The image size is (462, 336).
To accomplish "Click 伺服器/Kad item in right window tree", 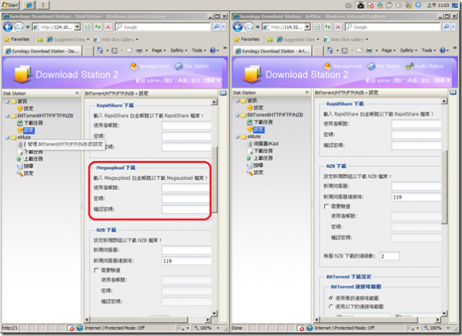I will click(x=266, y=144).
